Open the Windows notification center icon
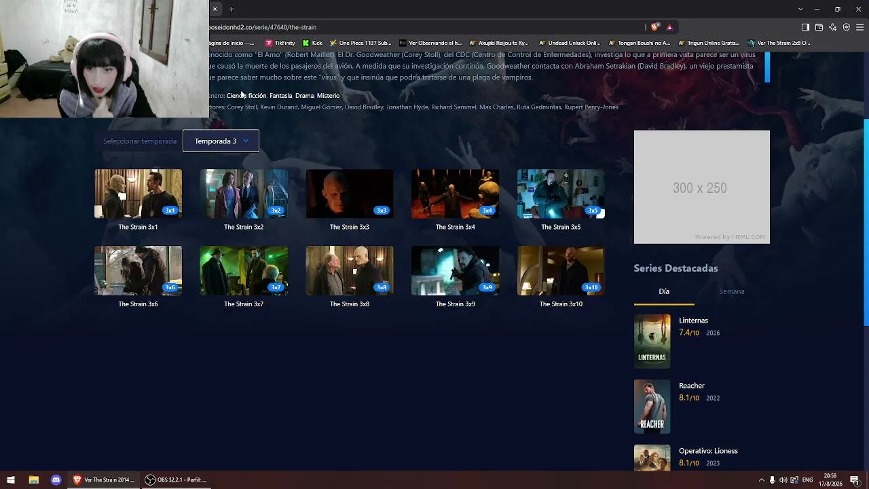Image resolution: width=869 pixels, height=489 pixels. pyautogui.click(x=855, y=480)
